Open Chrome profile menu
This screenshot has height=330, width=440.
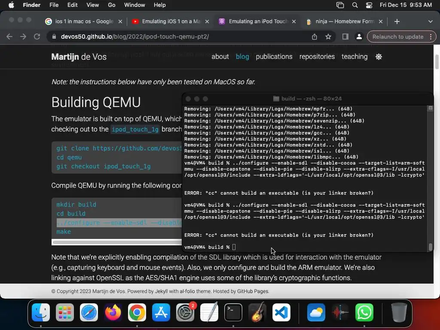point(359,37)
